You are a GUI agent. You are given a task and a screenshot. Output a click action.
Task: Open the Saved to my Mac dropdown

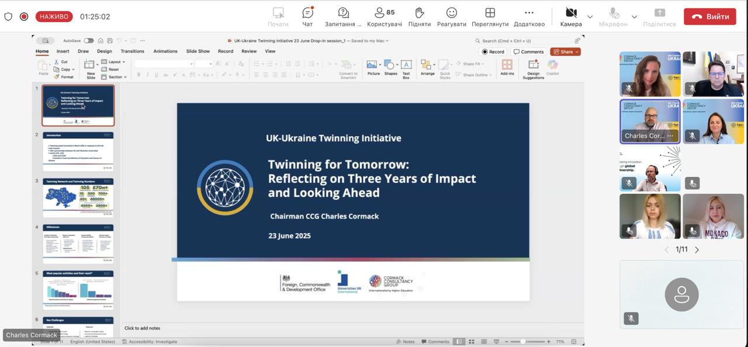[369, 41]
